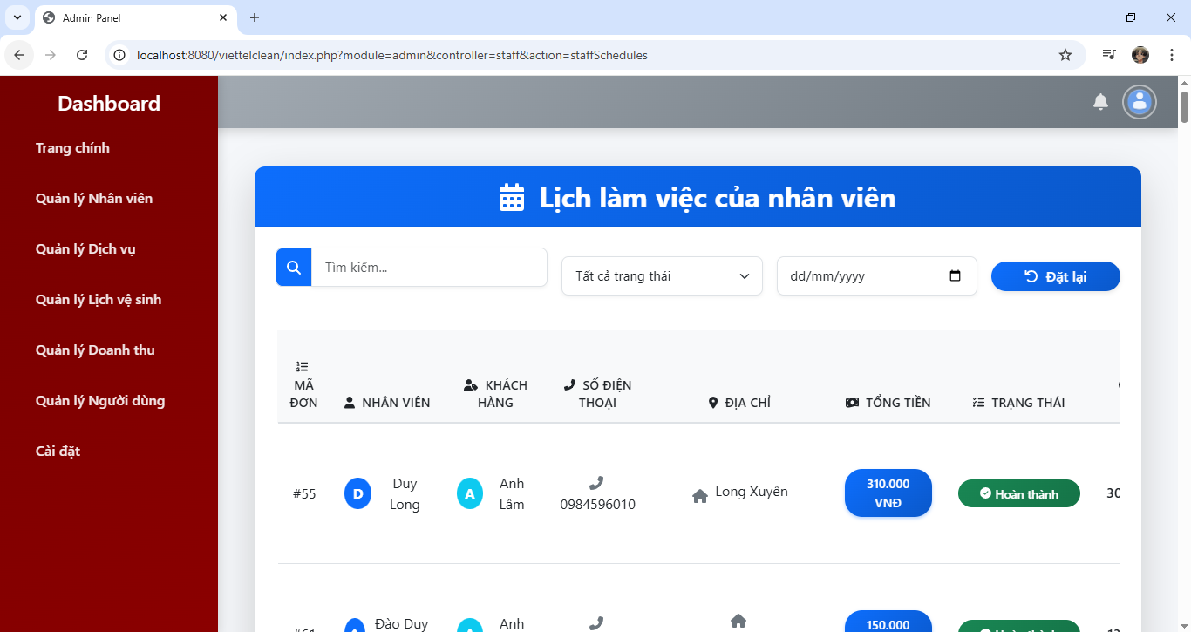Click the checklist icon by TRẠNG THÁI
Viewport: 1191px width, 632px height.
[978, 403]
